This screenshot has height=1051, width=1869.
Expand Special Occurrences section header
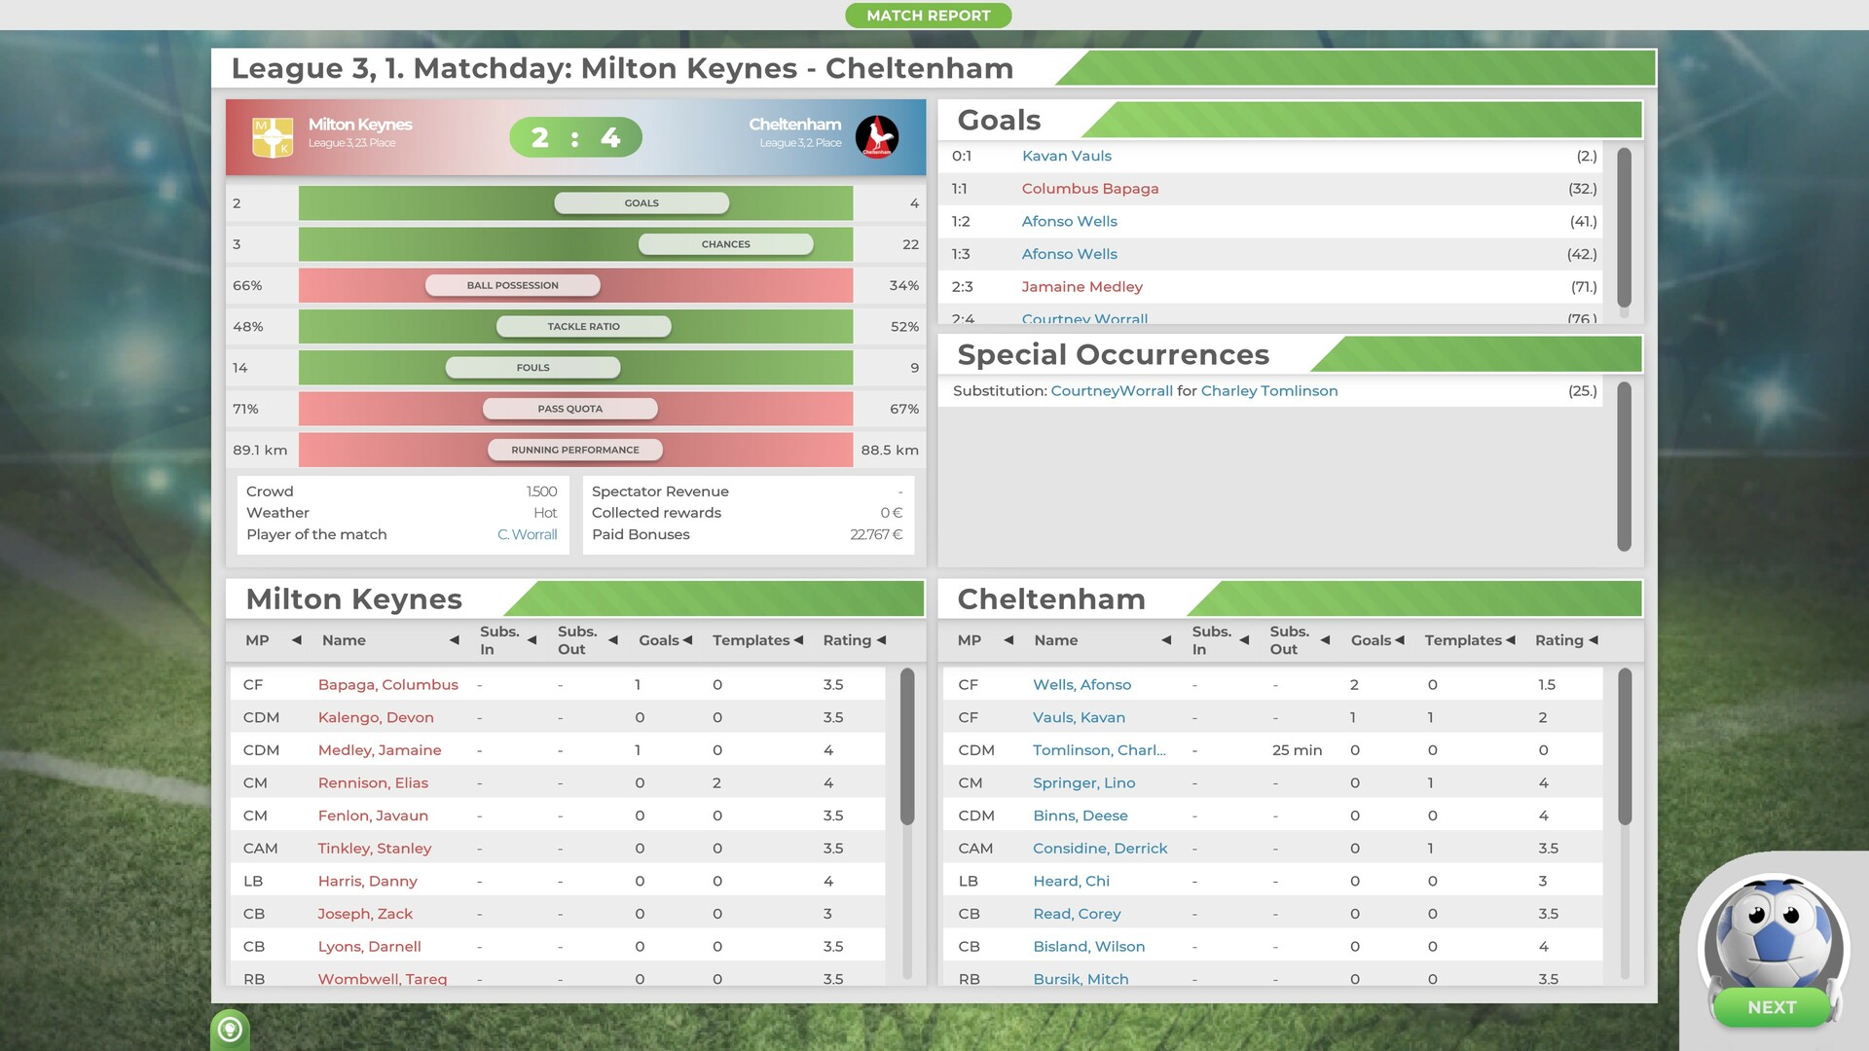coord(1113,353)
